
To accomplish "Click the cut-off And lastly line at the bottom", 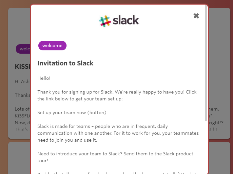I will 118,173.
